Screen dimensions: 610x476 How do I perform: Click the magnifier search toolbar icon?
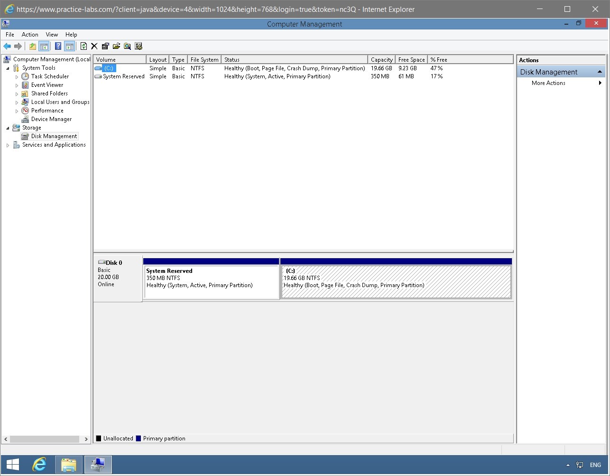[x=127, y=46]
